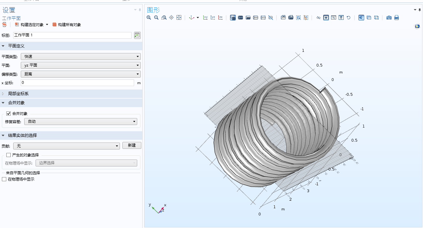Open the 平面 dropdown showing yz 平面

[81, 65]
